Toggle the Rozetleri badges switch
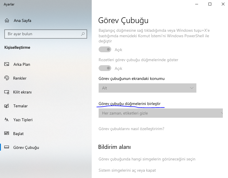The width and height of the screenshot is (228, 178). [105, 68]
